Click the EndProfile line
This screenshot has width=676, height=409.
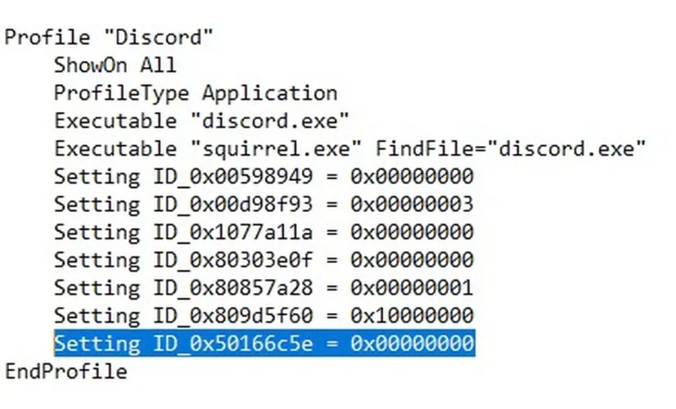tap(66, 371)
